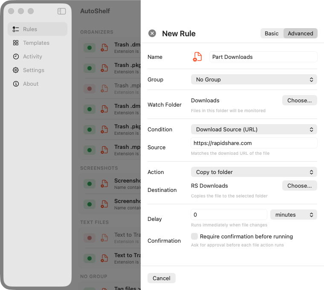Toggle the first Trash .pkg rule status

point(90,68)
